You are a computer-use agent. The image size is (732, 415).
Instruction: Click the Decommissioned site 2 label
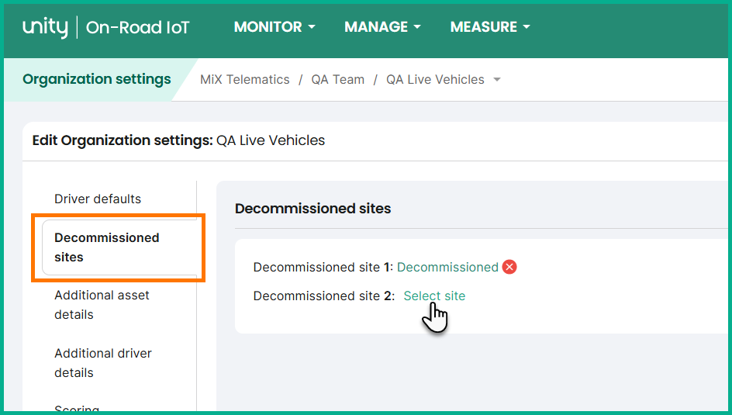324,296
